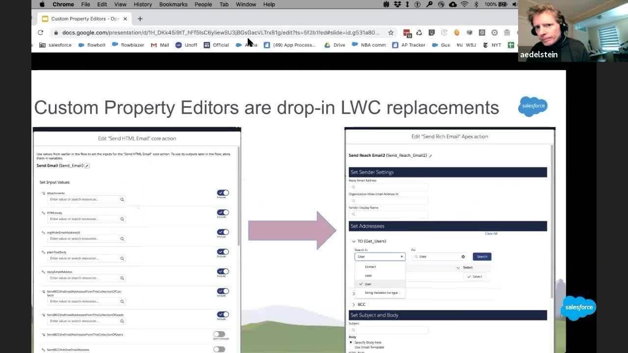Click the Clear All link
Viewport: 628px width, 353px height.
[491, 233]
